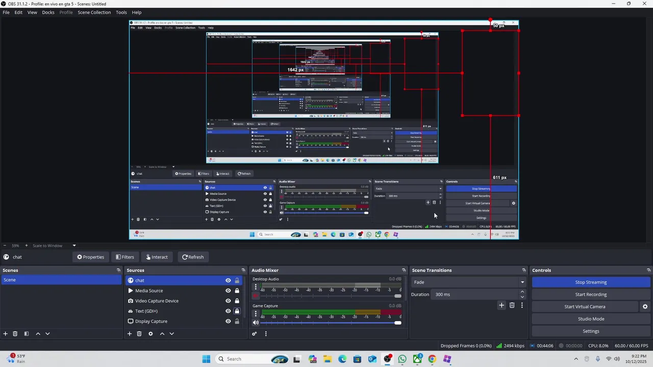Click Start Recording button
Screen dimensions: 653x367
[x=591, y=295]
